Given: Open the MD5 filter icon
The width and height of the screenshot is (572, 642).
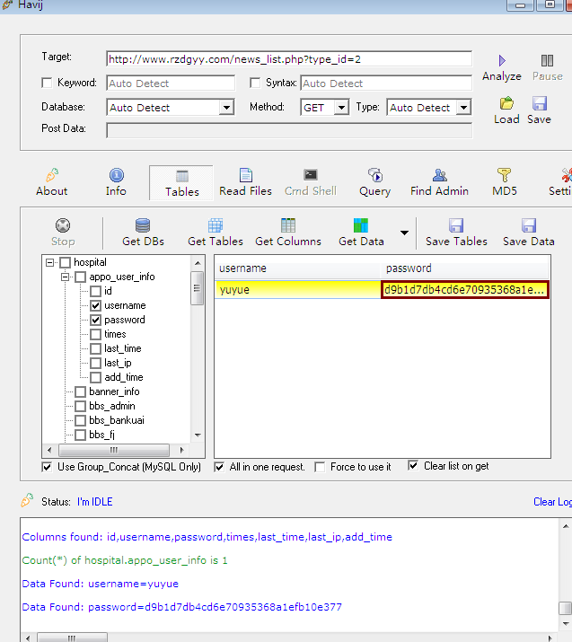Looking at the screenshot, I should pos(504,175).
